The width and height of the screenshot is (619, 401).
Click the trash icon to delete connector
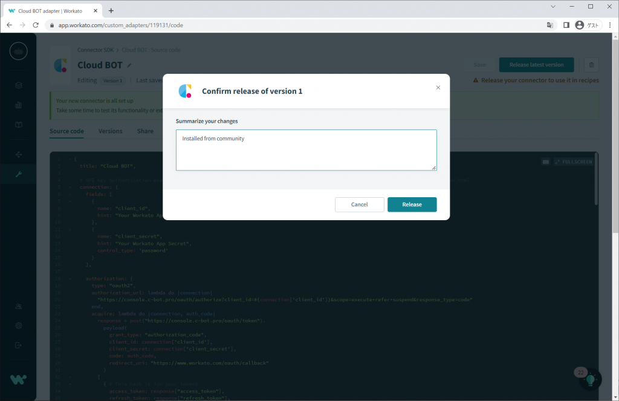pos(591,65)
